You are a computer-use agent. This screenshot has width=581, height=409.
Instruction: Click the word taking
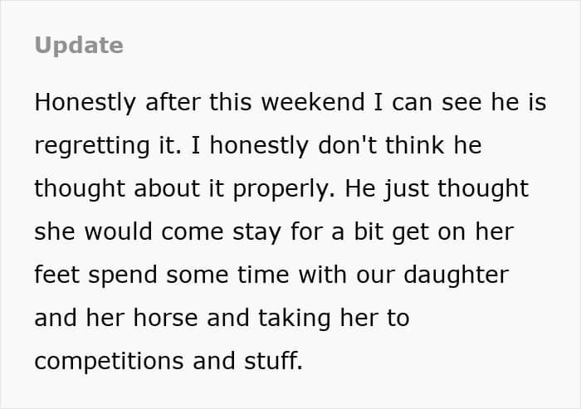coord(294,319)
